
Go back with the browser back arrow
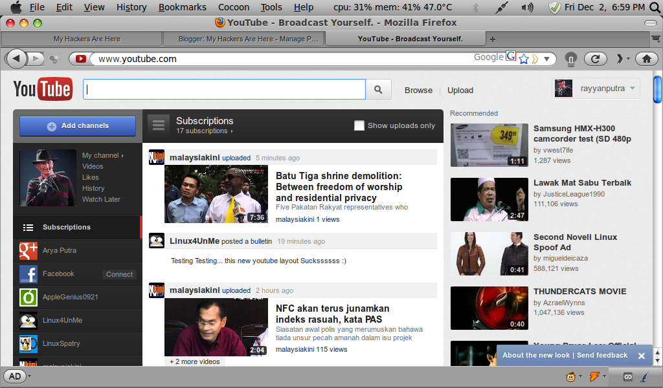(16, 59)
